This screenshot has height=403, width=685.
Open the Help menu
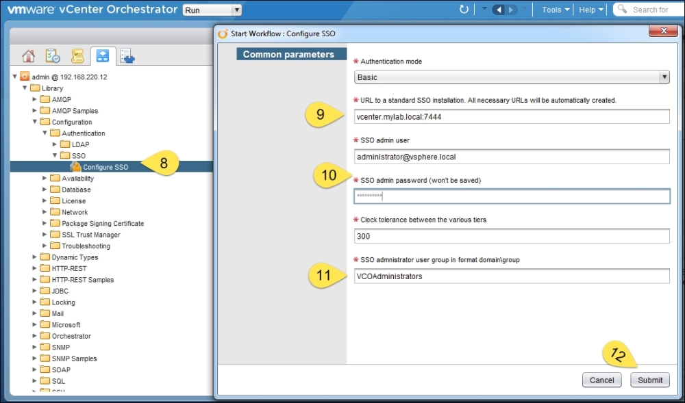click(x=590, y=10)
